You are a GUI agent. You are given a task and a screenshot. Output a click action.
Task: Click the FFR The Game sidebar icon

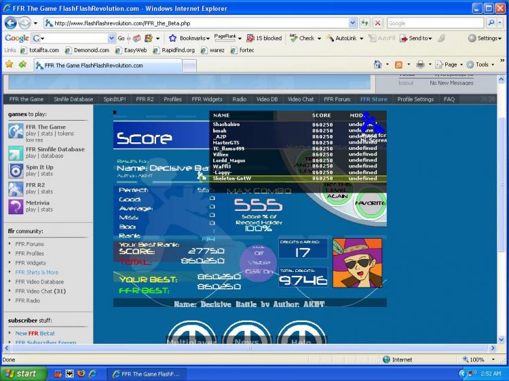(15, 132)
